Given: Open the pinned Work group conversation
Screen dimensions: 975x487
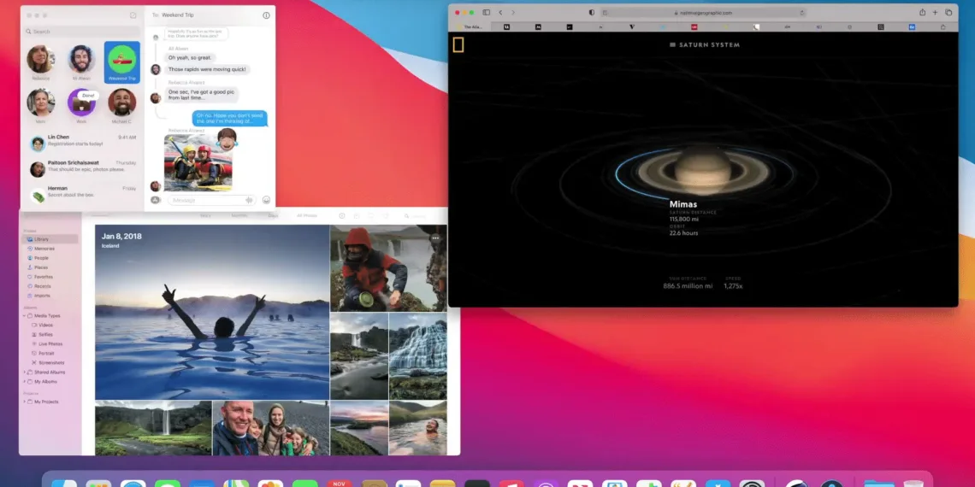Looking at the screenshot, I should tap(81, 107).
